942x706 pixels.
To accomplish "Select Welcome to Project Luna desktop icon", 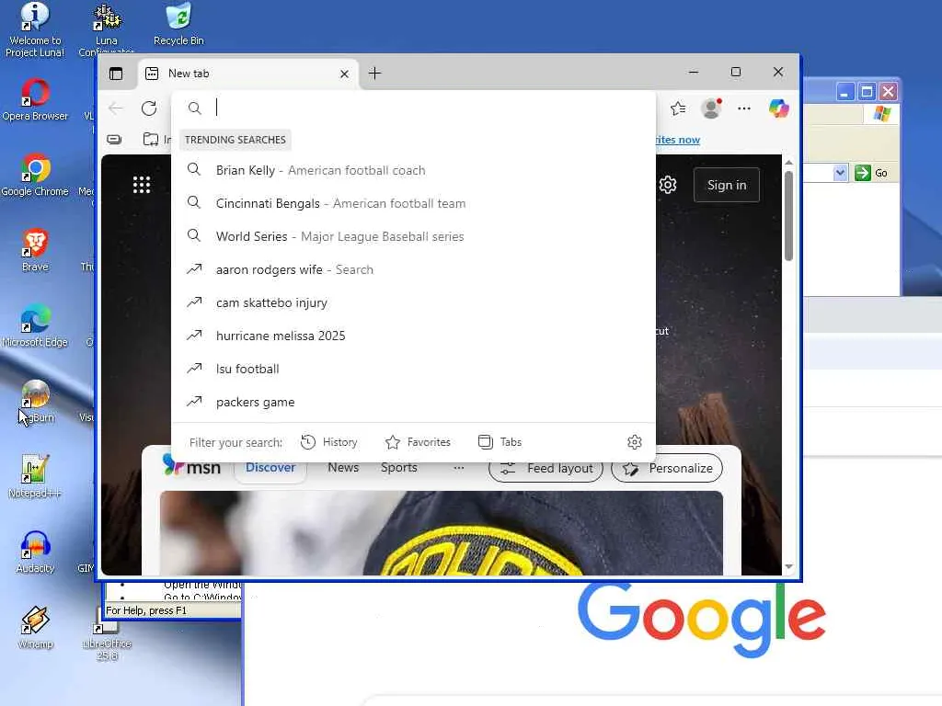I will 35,29.
